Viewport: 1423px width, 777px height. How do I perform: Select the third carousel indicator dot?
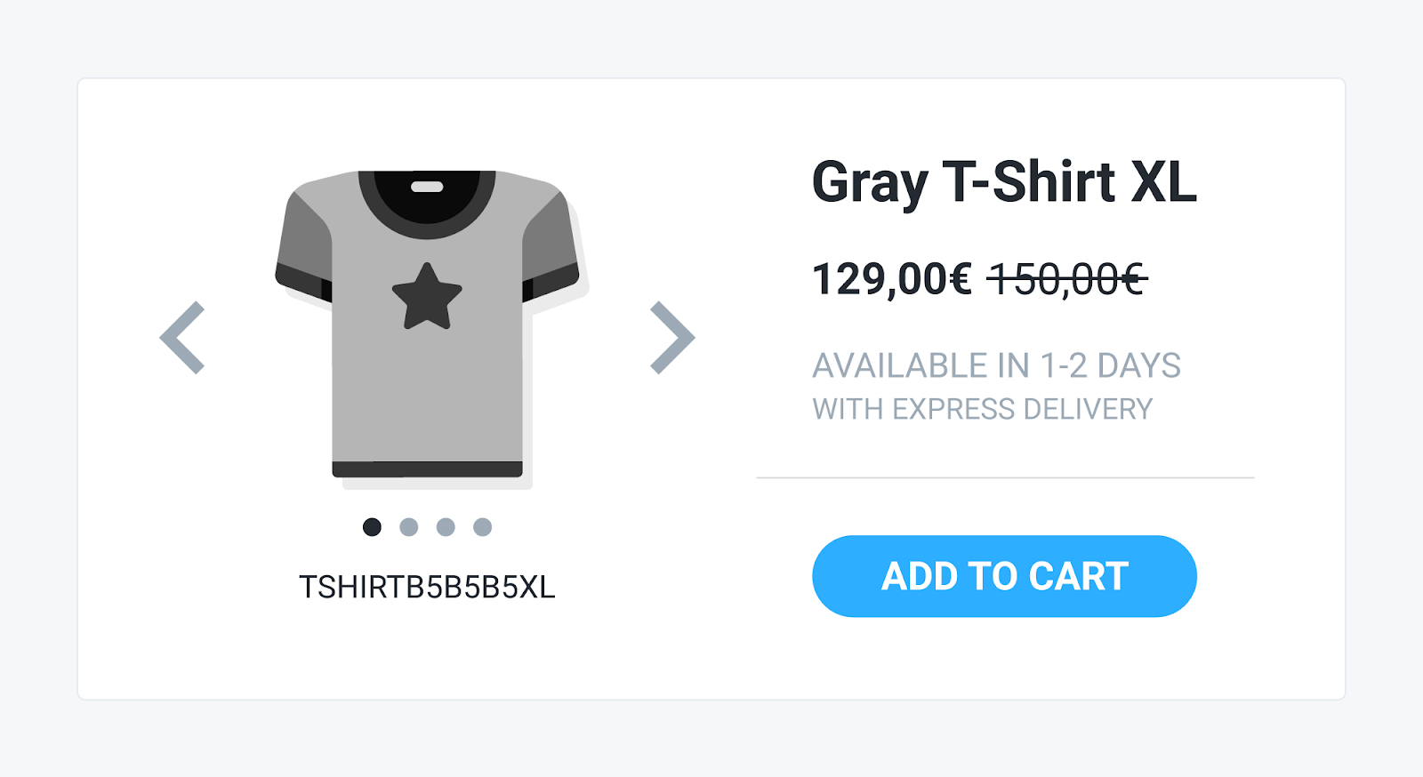click(x=446, y=527)
